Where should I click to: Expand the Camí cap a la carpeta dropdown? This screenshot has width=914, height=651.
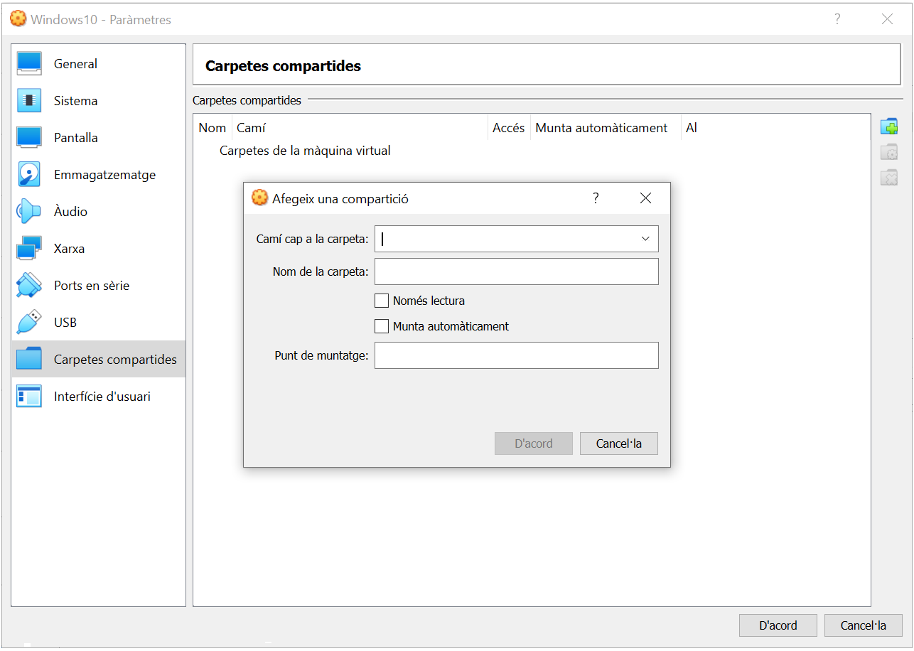point(645,239)
